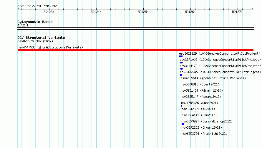Click the blue tick under nsv3064141
The image size is (262, 148).
pyautogui.click(x=182, y=118)
